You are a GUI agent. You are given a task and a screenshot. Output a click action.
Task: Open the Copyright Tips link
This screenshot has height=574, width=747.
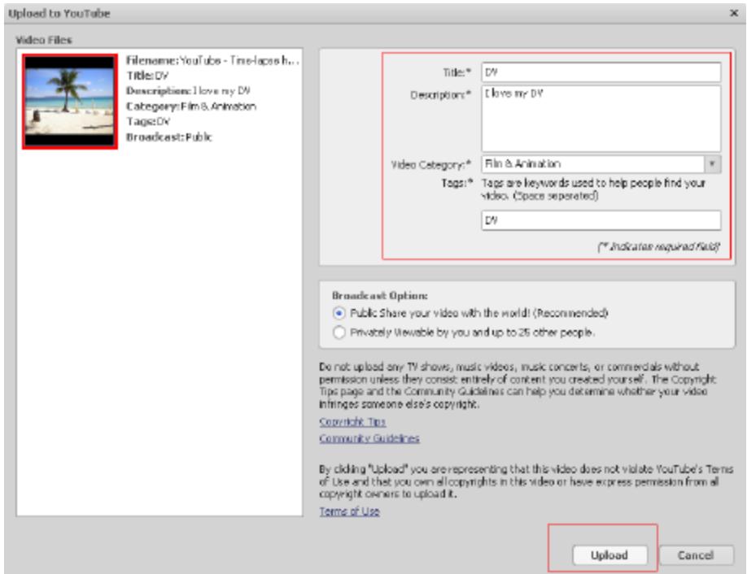pyautogui.click(x=352, y=422)
